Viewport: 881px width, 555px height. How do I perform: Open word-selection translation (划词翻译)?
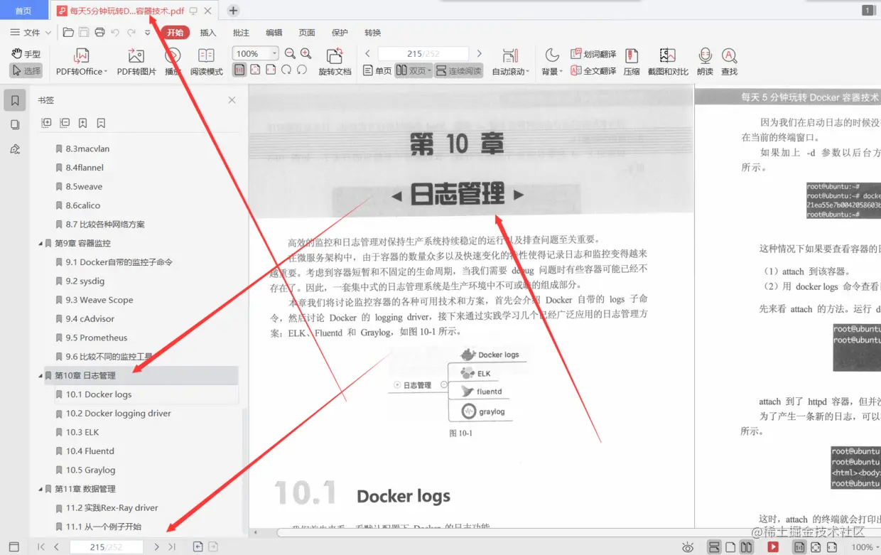click(x=593, y=54)
